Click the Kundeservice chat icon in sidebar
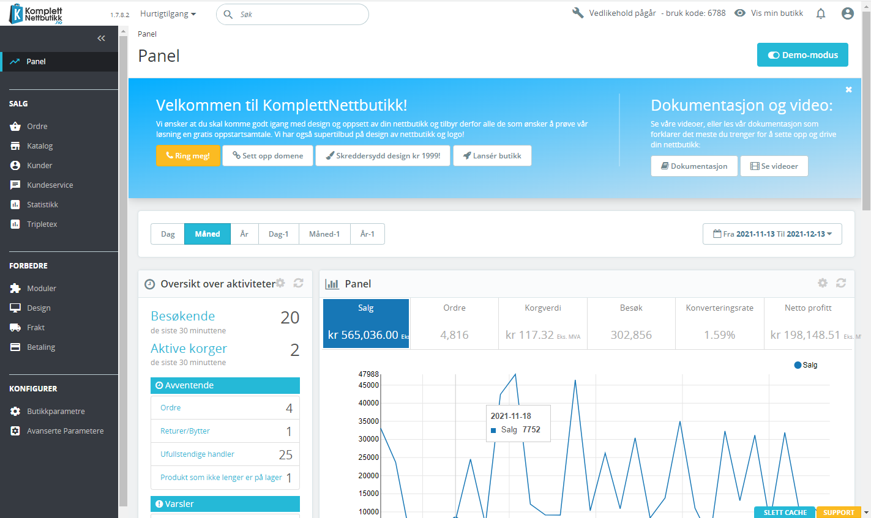871x518 pixels. point(15,185)
